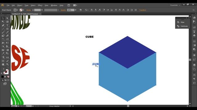The width and height of the screenshot is (197, 110).
Task: Select the Eyedropper tool
Action: tap(3, 53)
